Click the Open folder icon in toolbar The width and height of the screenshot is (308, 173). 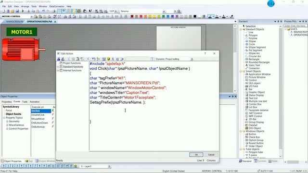pyautogui.click(x=13, y=12)
